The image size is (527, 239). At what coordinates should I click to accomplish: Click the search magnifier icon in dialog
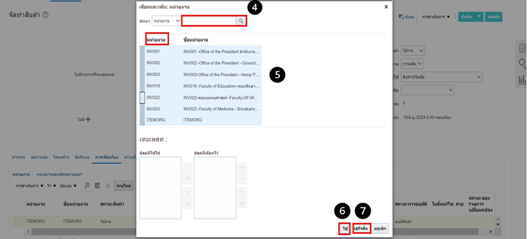click(x=241, y=21)
